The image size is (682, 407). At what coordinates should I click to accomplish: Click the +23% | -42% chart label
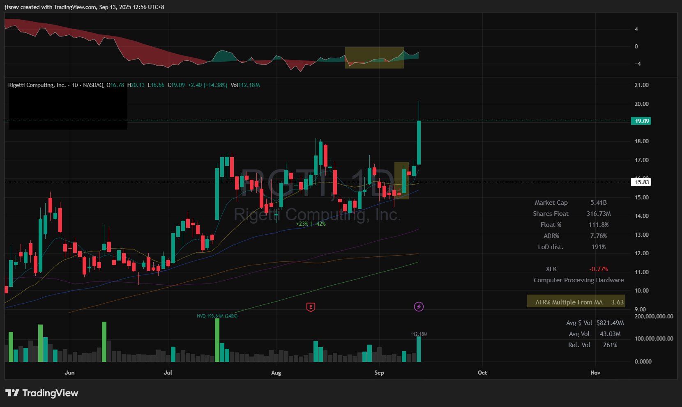point(311,224)
